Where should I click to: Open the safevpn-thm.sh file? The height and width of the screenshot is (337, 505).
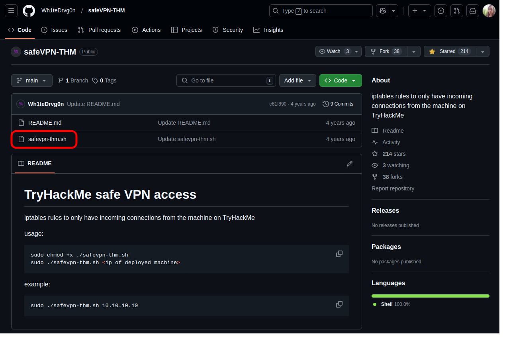(47, 139)
